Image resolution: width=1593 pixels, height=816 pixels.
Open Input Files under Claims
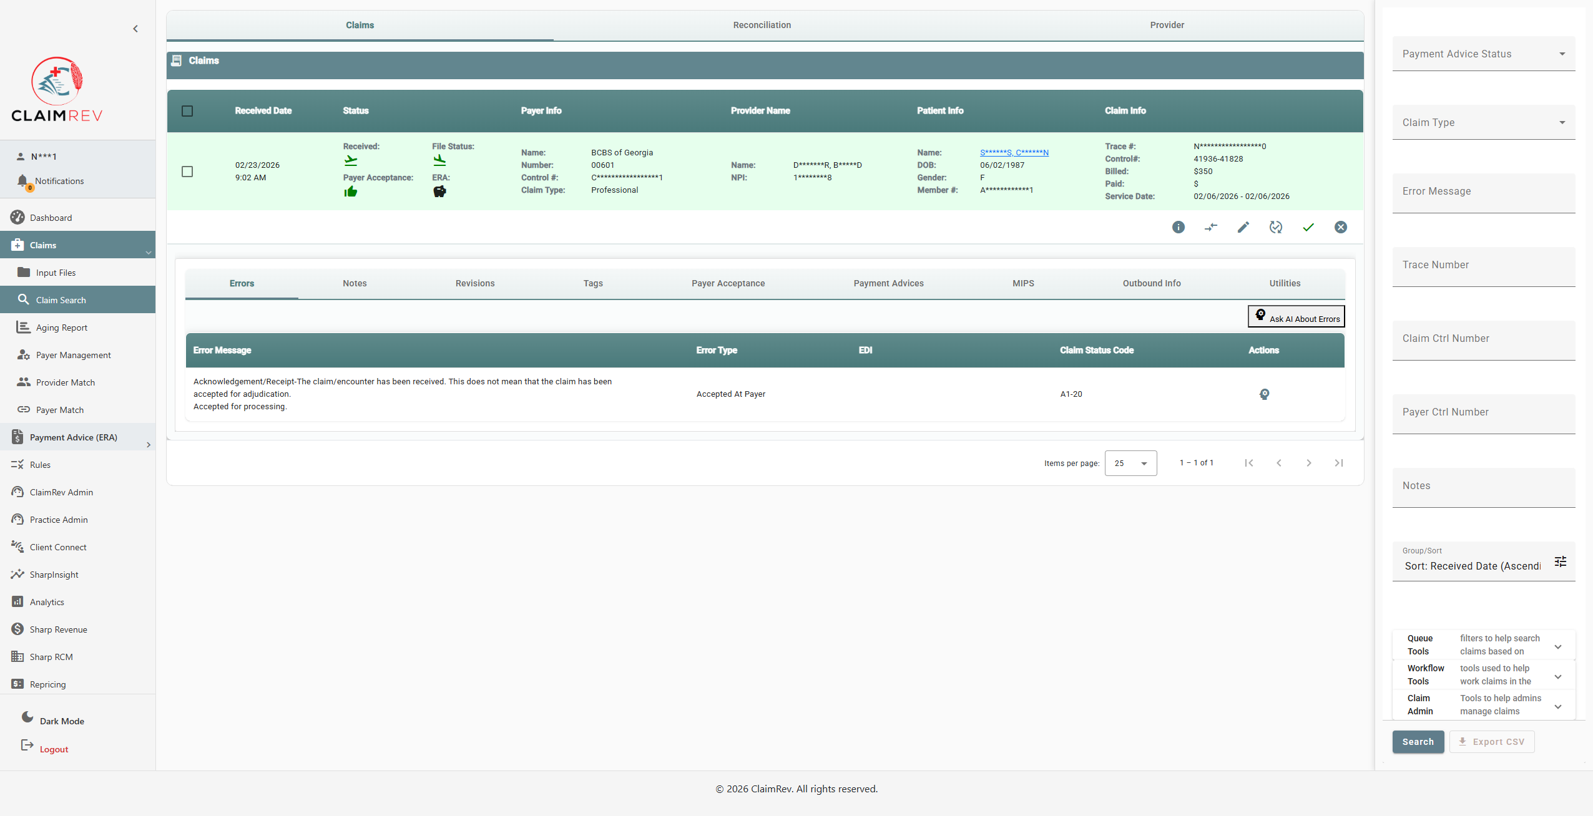pyautogui.click(x=77, y=273)
